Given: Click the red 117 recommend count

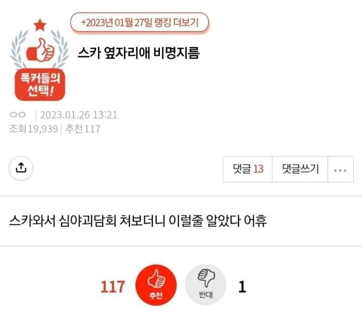Looking at the screenshot, I should (113, 286).
